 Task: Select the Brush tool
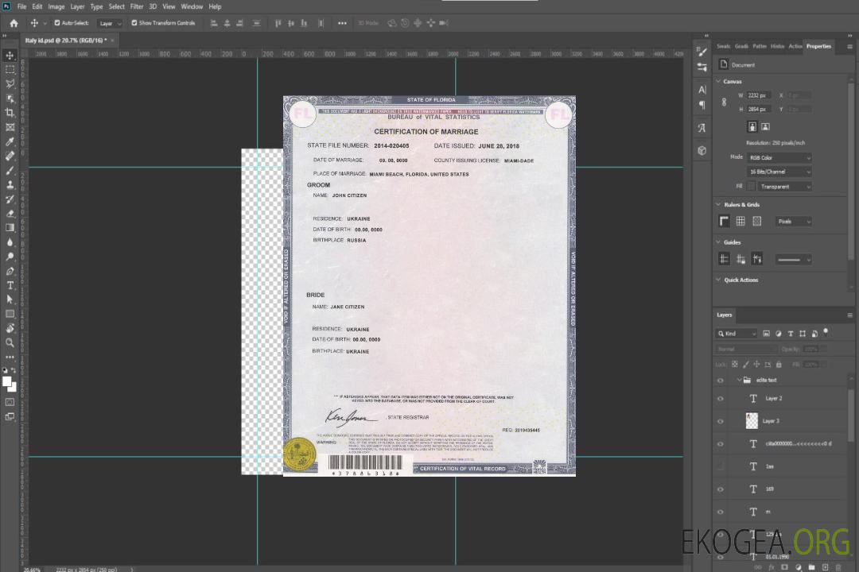pyautogui.click(x=10, y=170)
